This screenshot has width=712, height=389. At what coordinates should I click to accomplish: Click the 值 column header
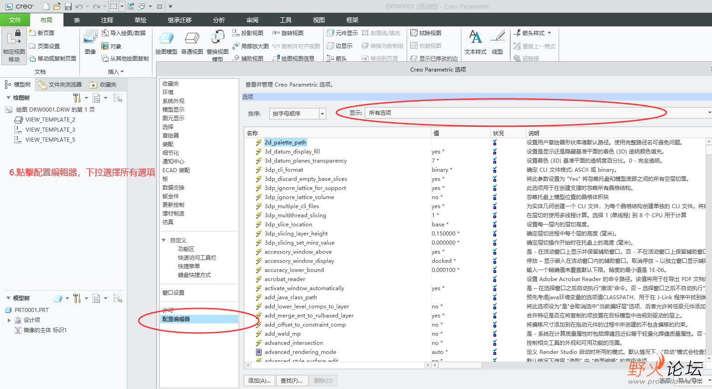tap(461, 133)
